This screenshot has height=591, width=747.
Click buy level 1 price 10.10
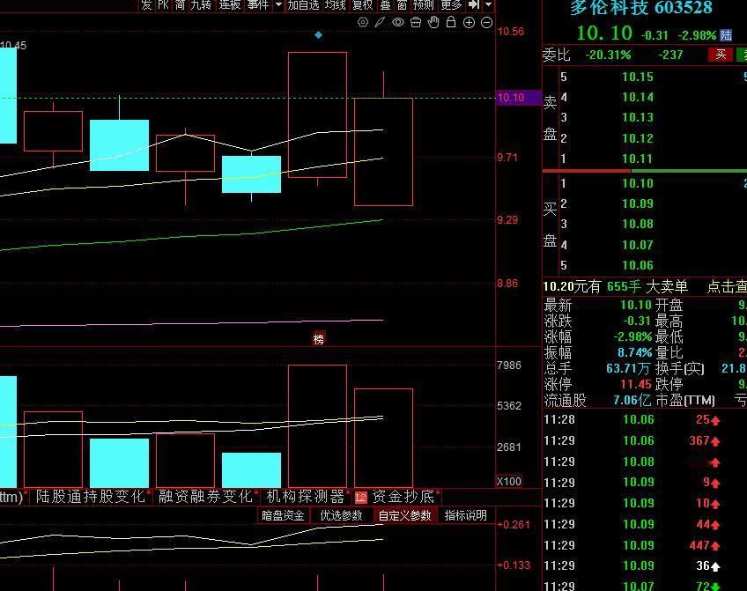pyautogui.click(x=638, y=183)
